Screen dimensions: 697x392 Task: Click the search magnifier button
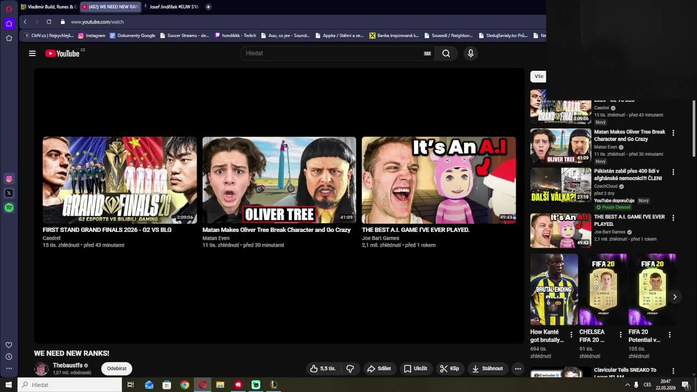[x=446, y=53]
